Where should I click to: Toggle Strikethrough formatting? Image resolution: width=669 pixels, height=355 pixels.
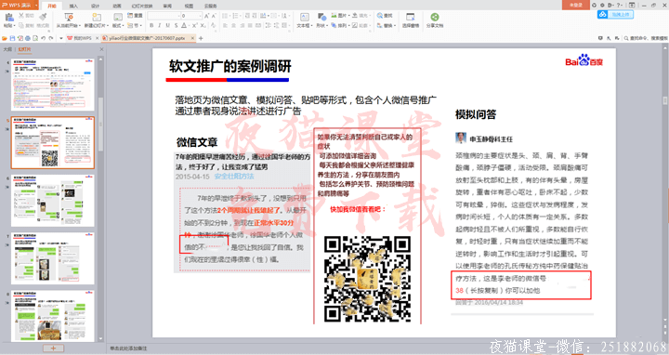[x=176, y=26]
